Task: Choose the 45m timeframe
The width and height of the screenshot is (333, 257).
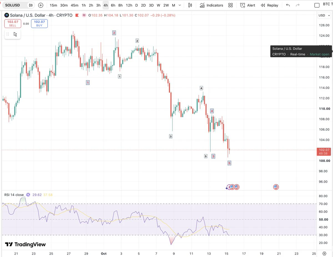Action: pyautogui.click(x=74, y=5)
